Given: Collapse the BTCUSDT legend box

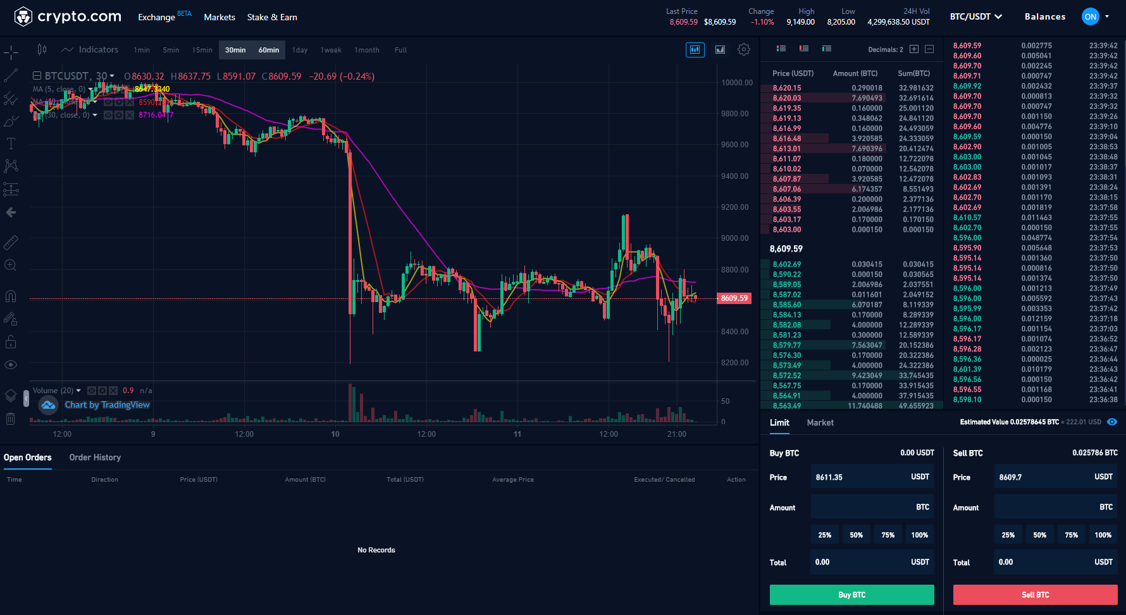Looking at the screenshot, I should (37, 76).
